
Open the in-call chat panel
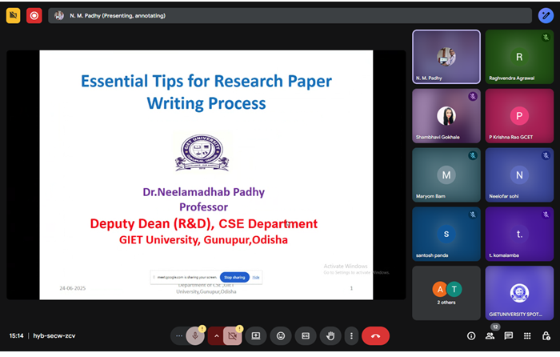coord(508,335)
